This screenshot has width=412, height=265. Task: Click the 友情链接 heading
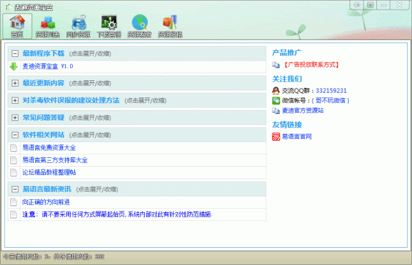point(287,124)
